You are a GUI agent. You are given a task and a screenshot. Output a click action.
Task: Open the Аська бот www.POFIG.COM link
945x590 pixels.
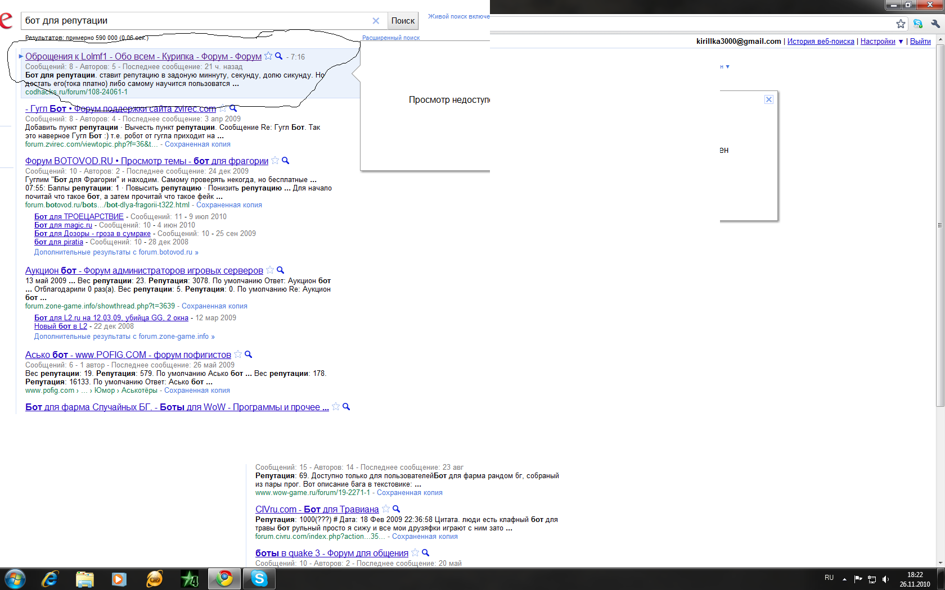(x=128, y=355)
